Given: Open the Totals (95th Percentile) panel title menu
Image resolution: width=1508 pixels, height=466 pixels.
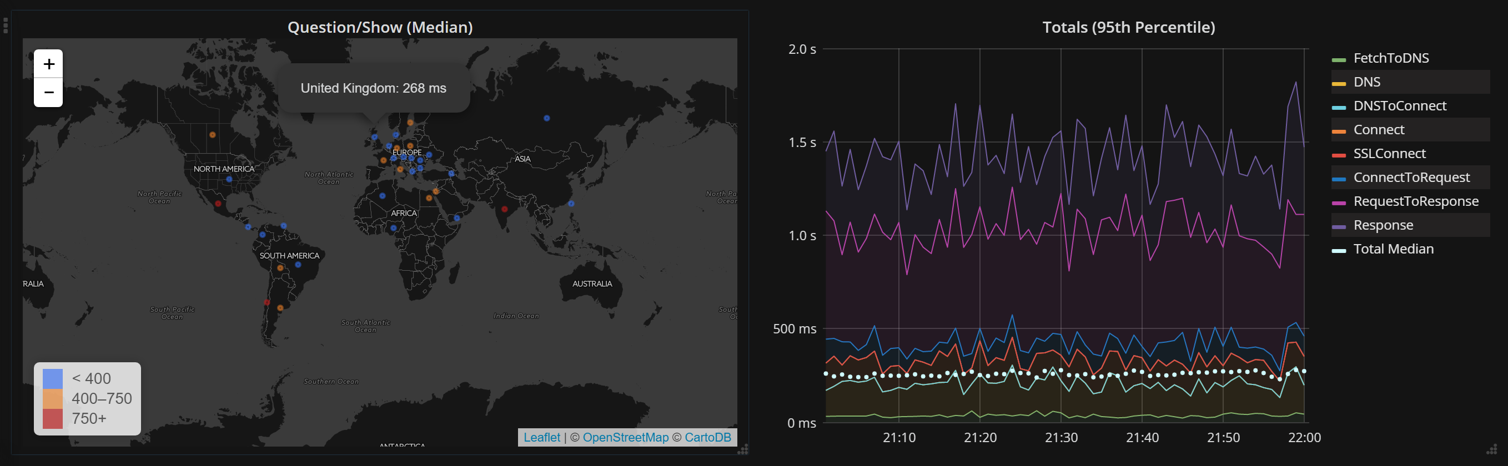Looking at the screenshot, I should [x=1128, y=27].
